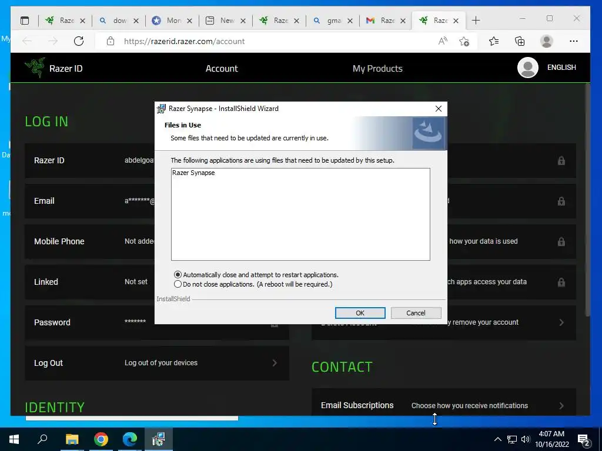Click the installer icon in taskbar
This screenshot has height=451, width=602.
[159, 439]
